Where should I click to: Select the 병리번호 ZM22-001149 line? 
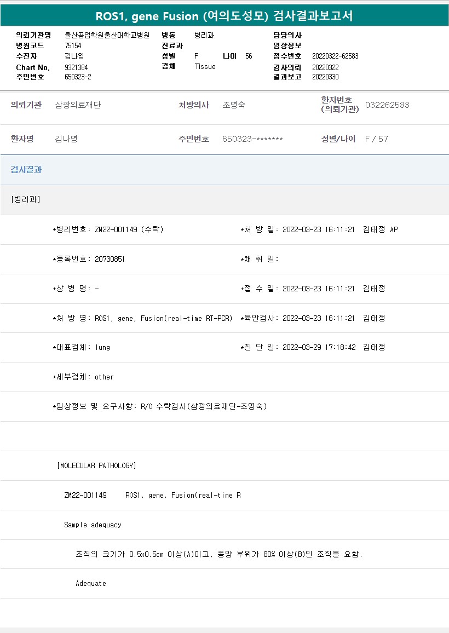tap(108, 229)
